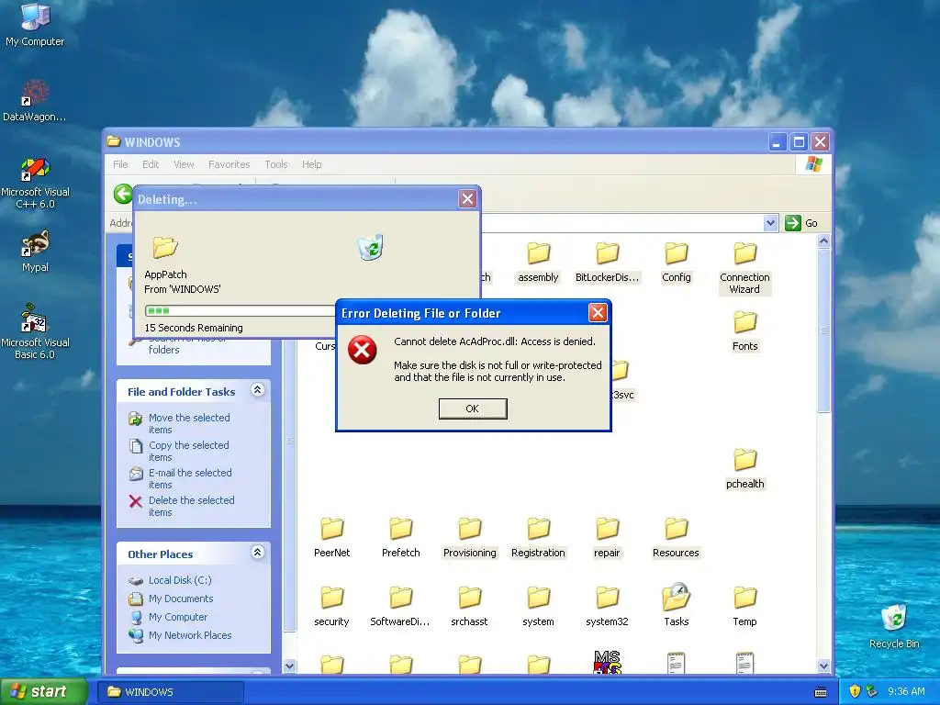Select the Connection Wizard folder

(744, 267)
